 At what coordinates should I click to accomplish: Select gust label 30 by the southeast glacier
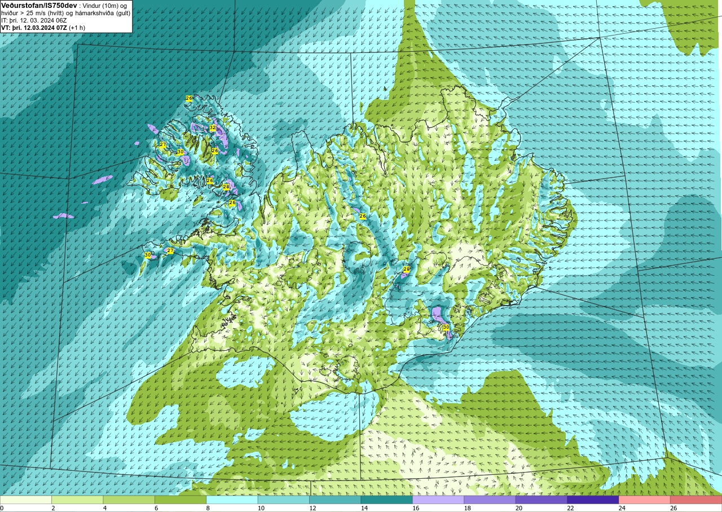[446, 327]
